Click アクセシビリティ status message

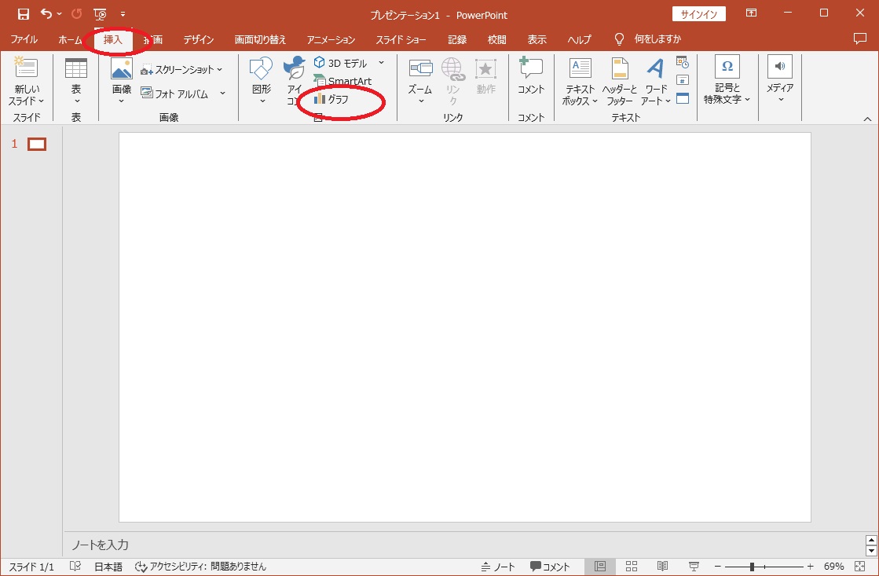coord(201,567)
